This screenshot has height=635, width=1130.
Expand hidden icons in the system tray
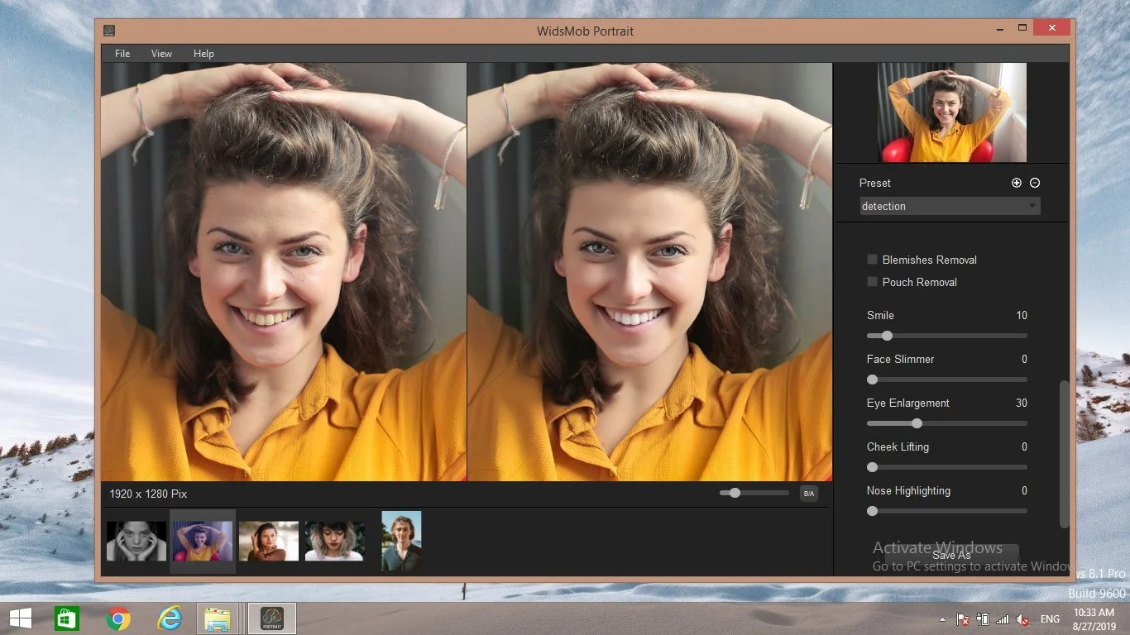(x=941, y=618)
